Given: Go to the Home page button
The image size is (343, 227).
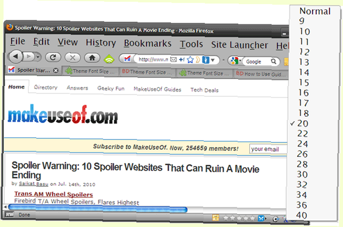Looking at the screenshot, I should (92, 58).
